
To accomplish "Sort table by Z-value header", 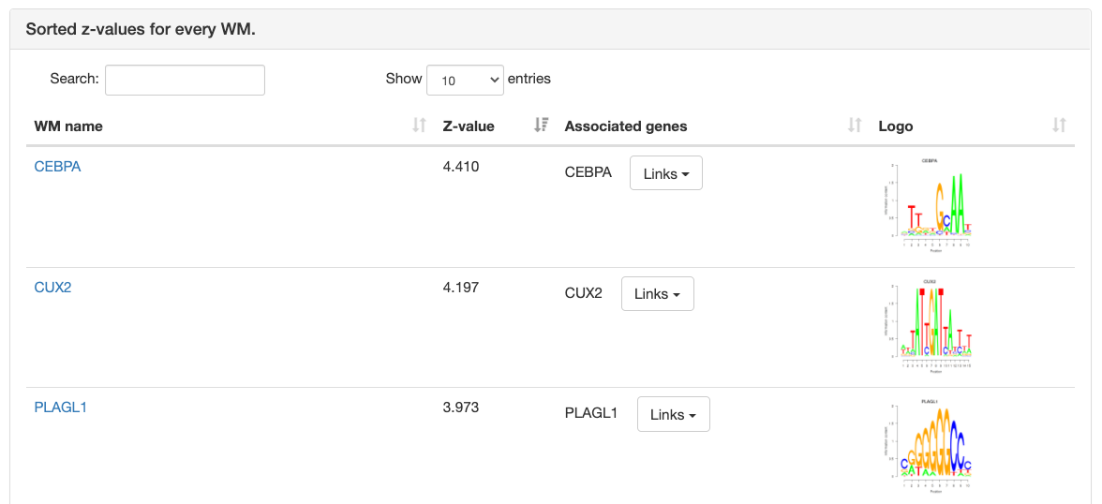I will [x=469, y=126].
